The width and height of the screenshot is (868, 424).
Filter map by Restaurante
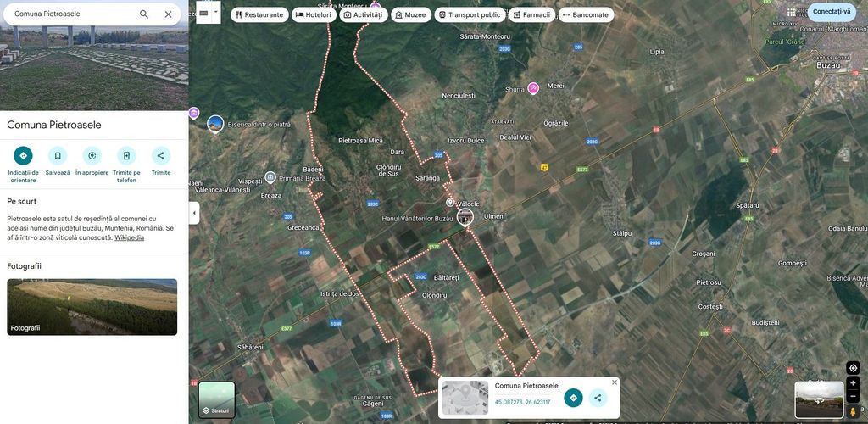coord(259,14)
